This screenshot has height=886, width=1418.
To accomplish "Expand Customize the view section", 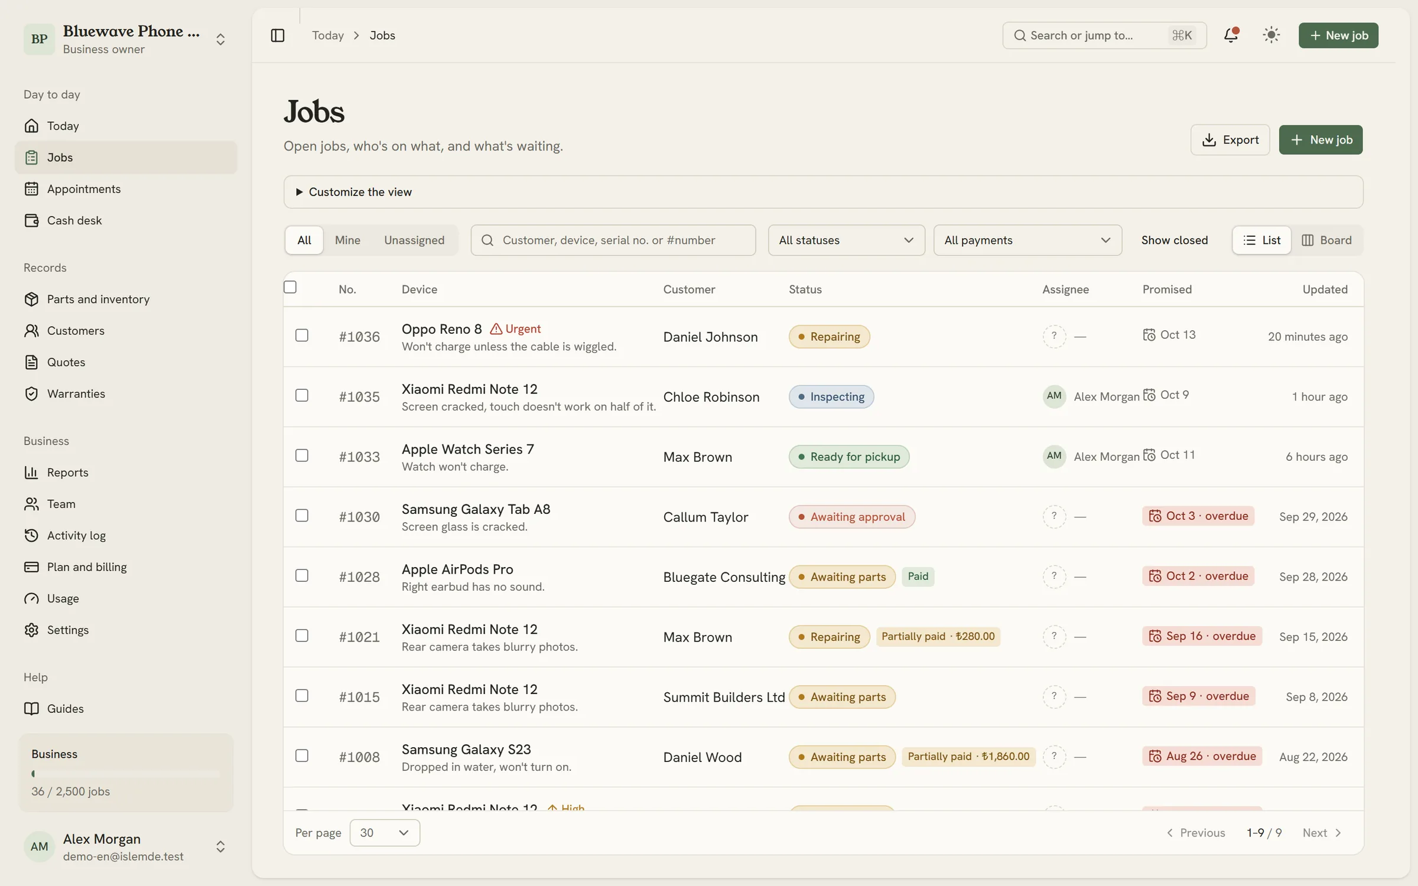I will 823,192.
